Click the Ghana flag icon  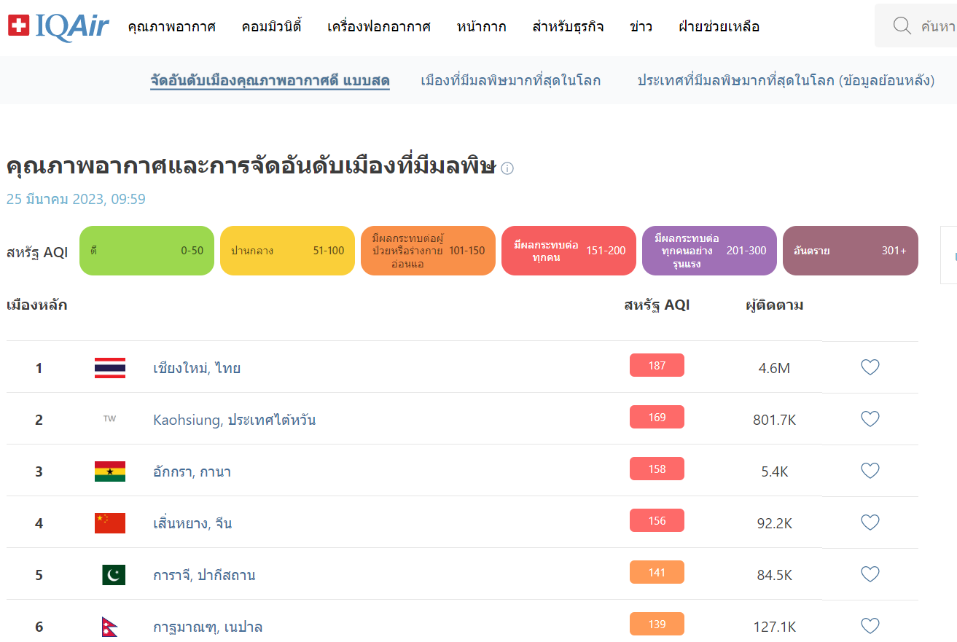(110, 471)
